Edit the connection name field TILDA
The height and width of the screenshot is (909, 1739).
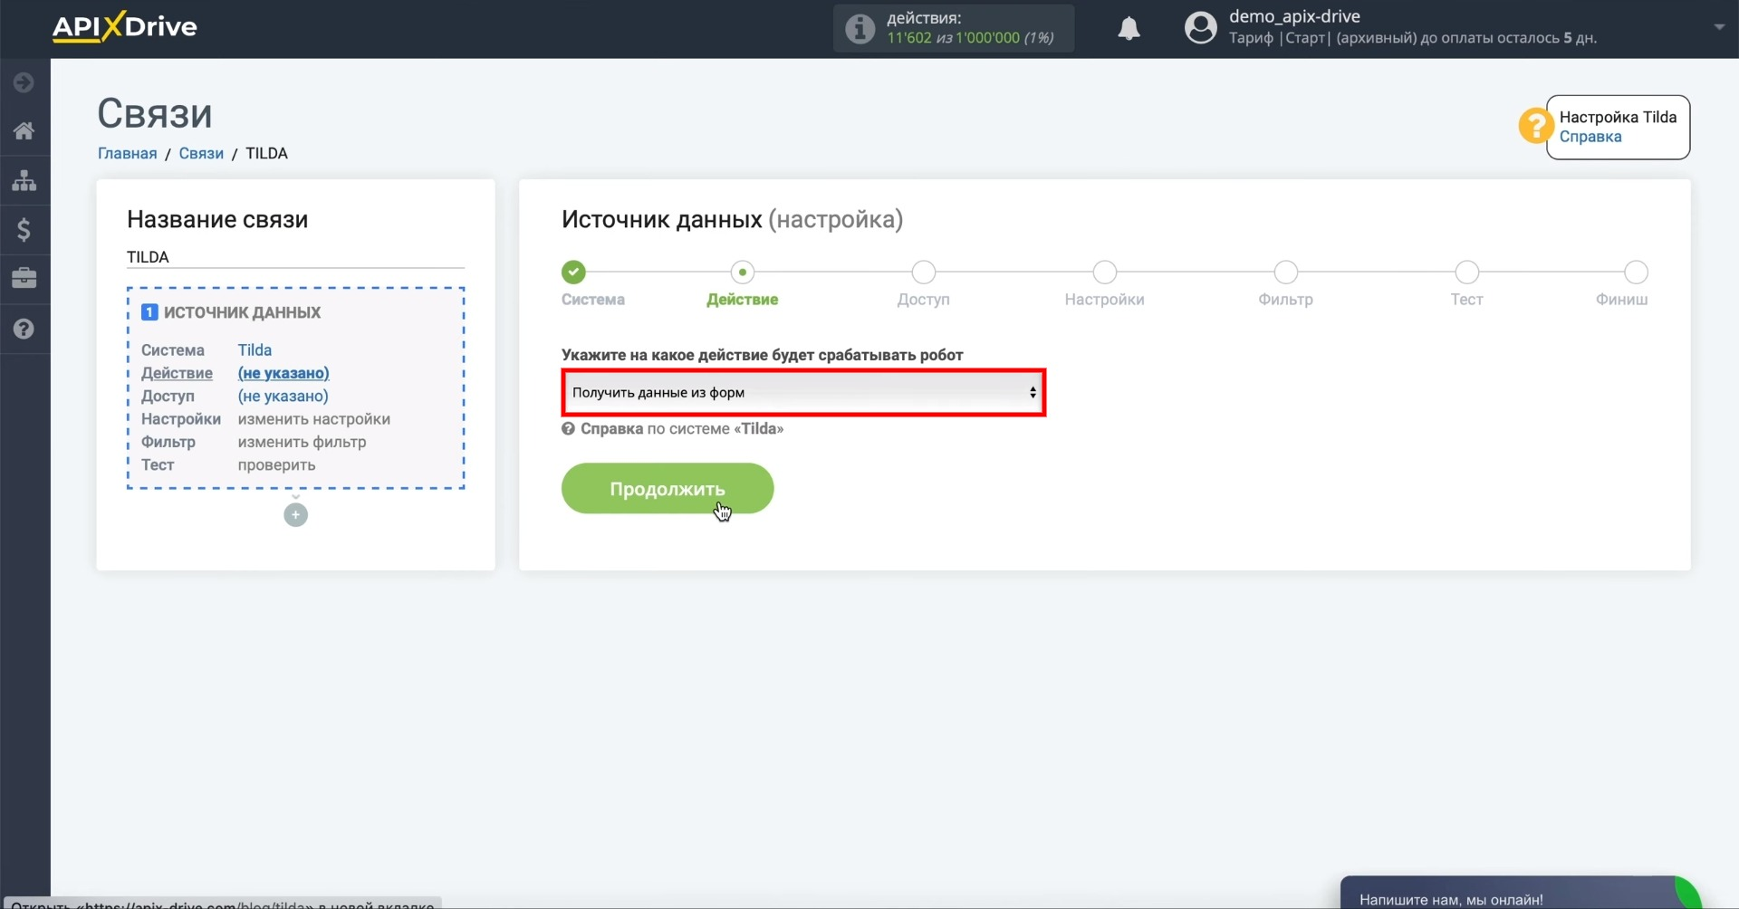tap(295, 257)
